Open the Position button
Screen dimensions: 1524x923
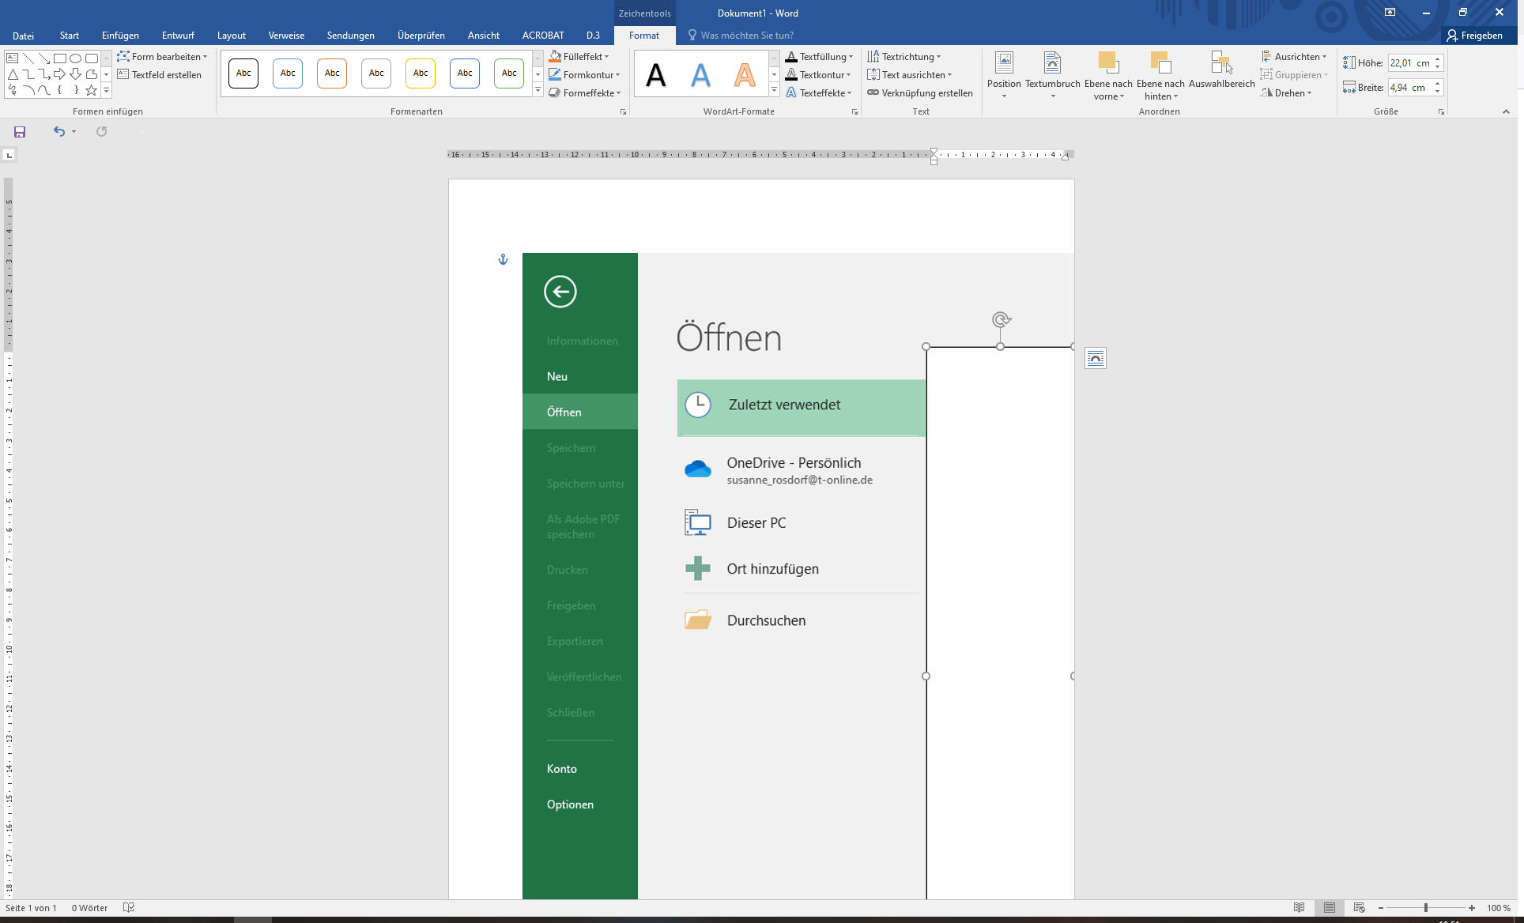[x=1004, y=76]
